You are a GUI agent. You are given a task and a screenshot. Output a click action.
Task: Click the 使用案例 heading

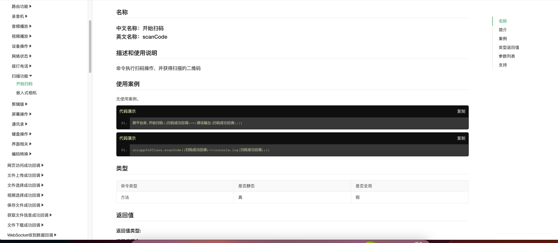tap(128, 84)
